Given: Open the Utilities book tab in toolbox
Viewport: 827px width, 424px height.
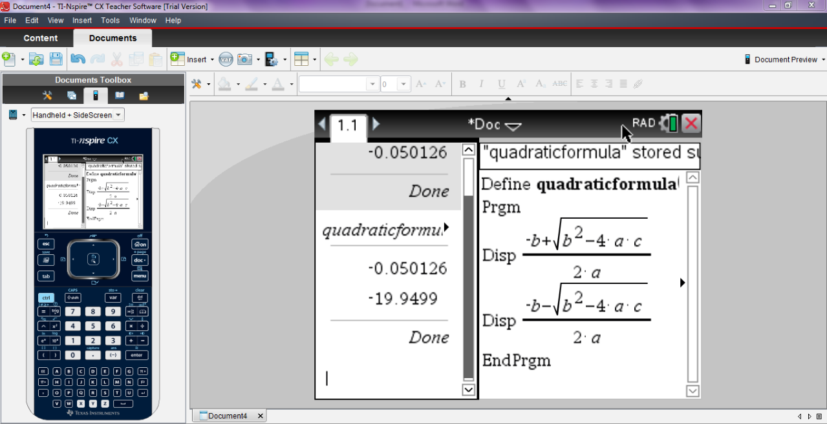Looking at the screenshot, I should click(x=120, y=96).
